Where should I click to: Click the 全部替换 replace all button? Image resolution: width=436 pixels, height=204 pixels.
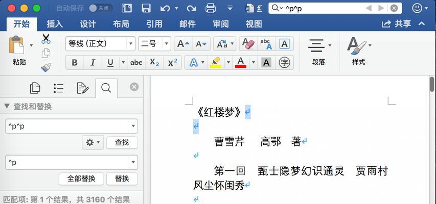tap(81, 178)
